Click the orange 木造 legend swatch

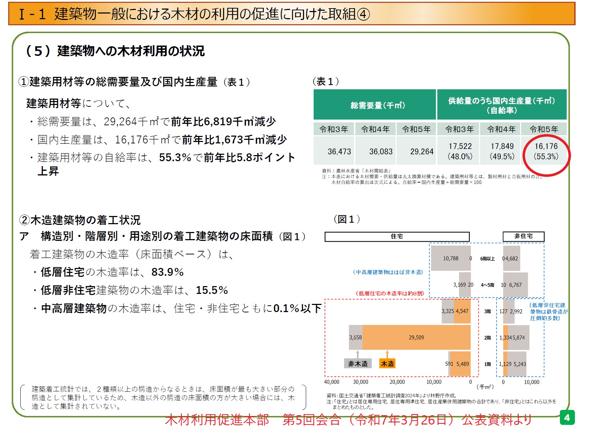coord(387,363)
